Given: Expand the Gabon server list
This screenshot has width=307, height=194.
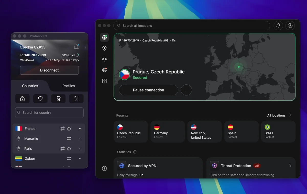Looking at the screenshot, I should tap(80, 159).
